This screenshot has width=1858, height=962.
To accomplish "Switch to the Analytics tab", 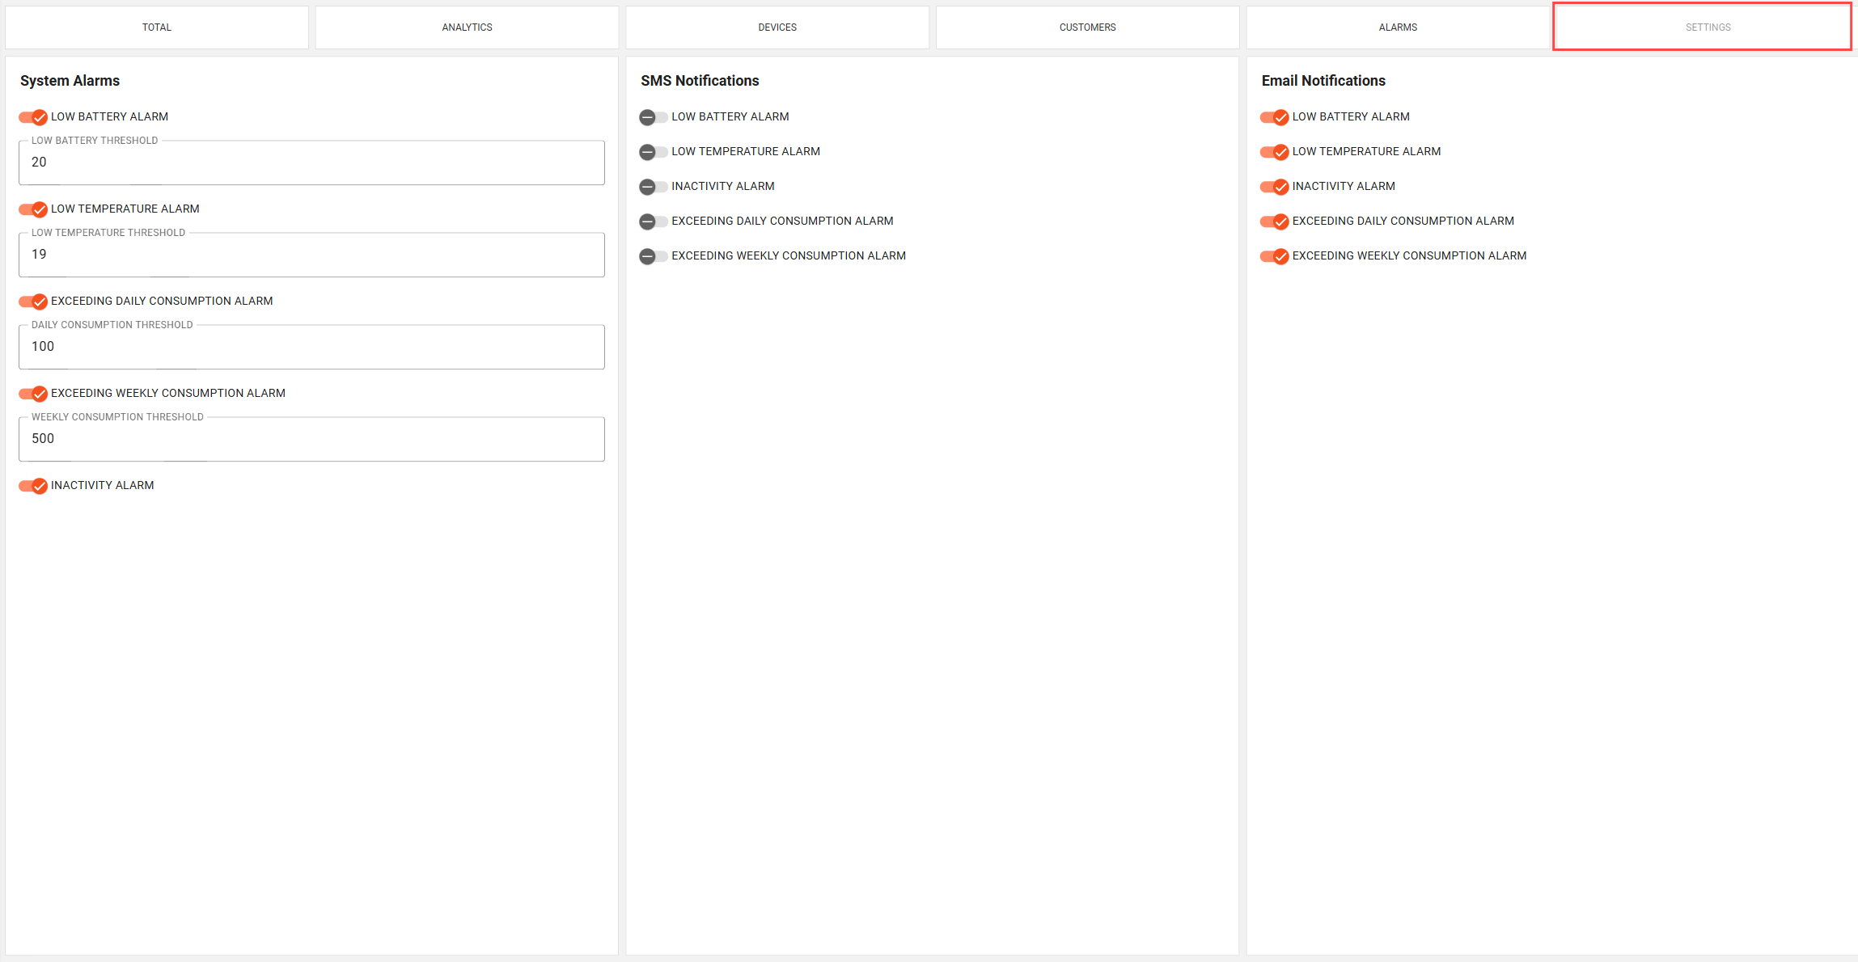I will tap(467, 27).
